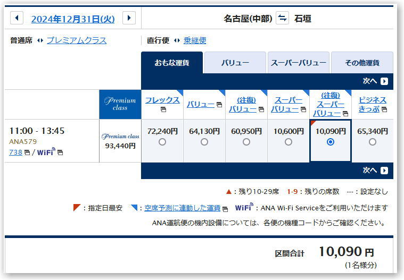404x280 pixels.
Task: Select the 64,130円 value fare radio
Action: click(204, 142)
